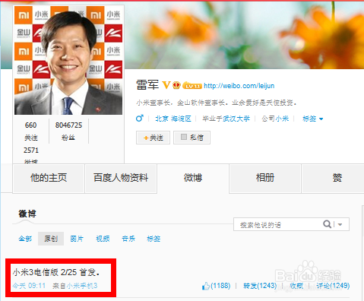Open the weibo.com/leijun profile link
This screenshot has height=301, width=364.
(x=239, y=86)
